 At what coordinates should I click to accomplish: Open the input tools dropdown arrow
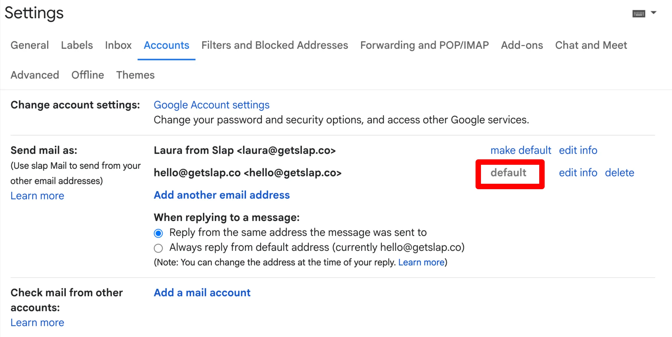[x=654, y=13]
